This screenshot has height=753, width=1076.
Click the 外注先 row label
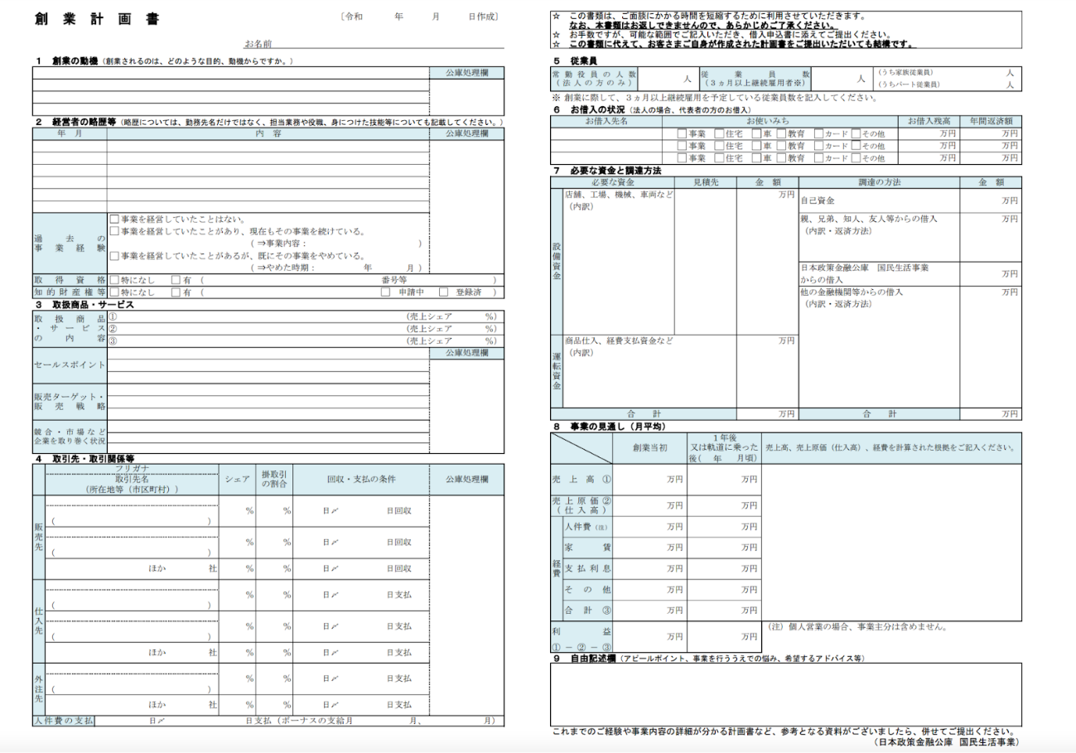[39, 688]
